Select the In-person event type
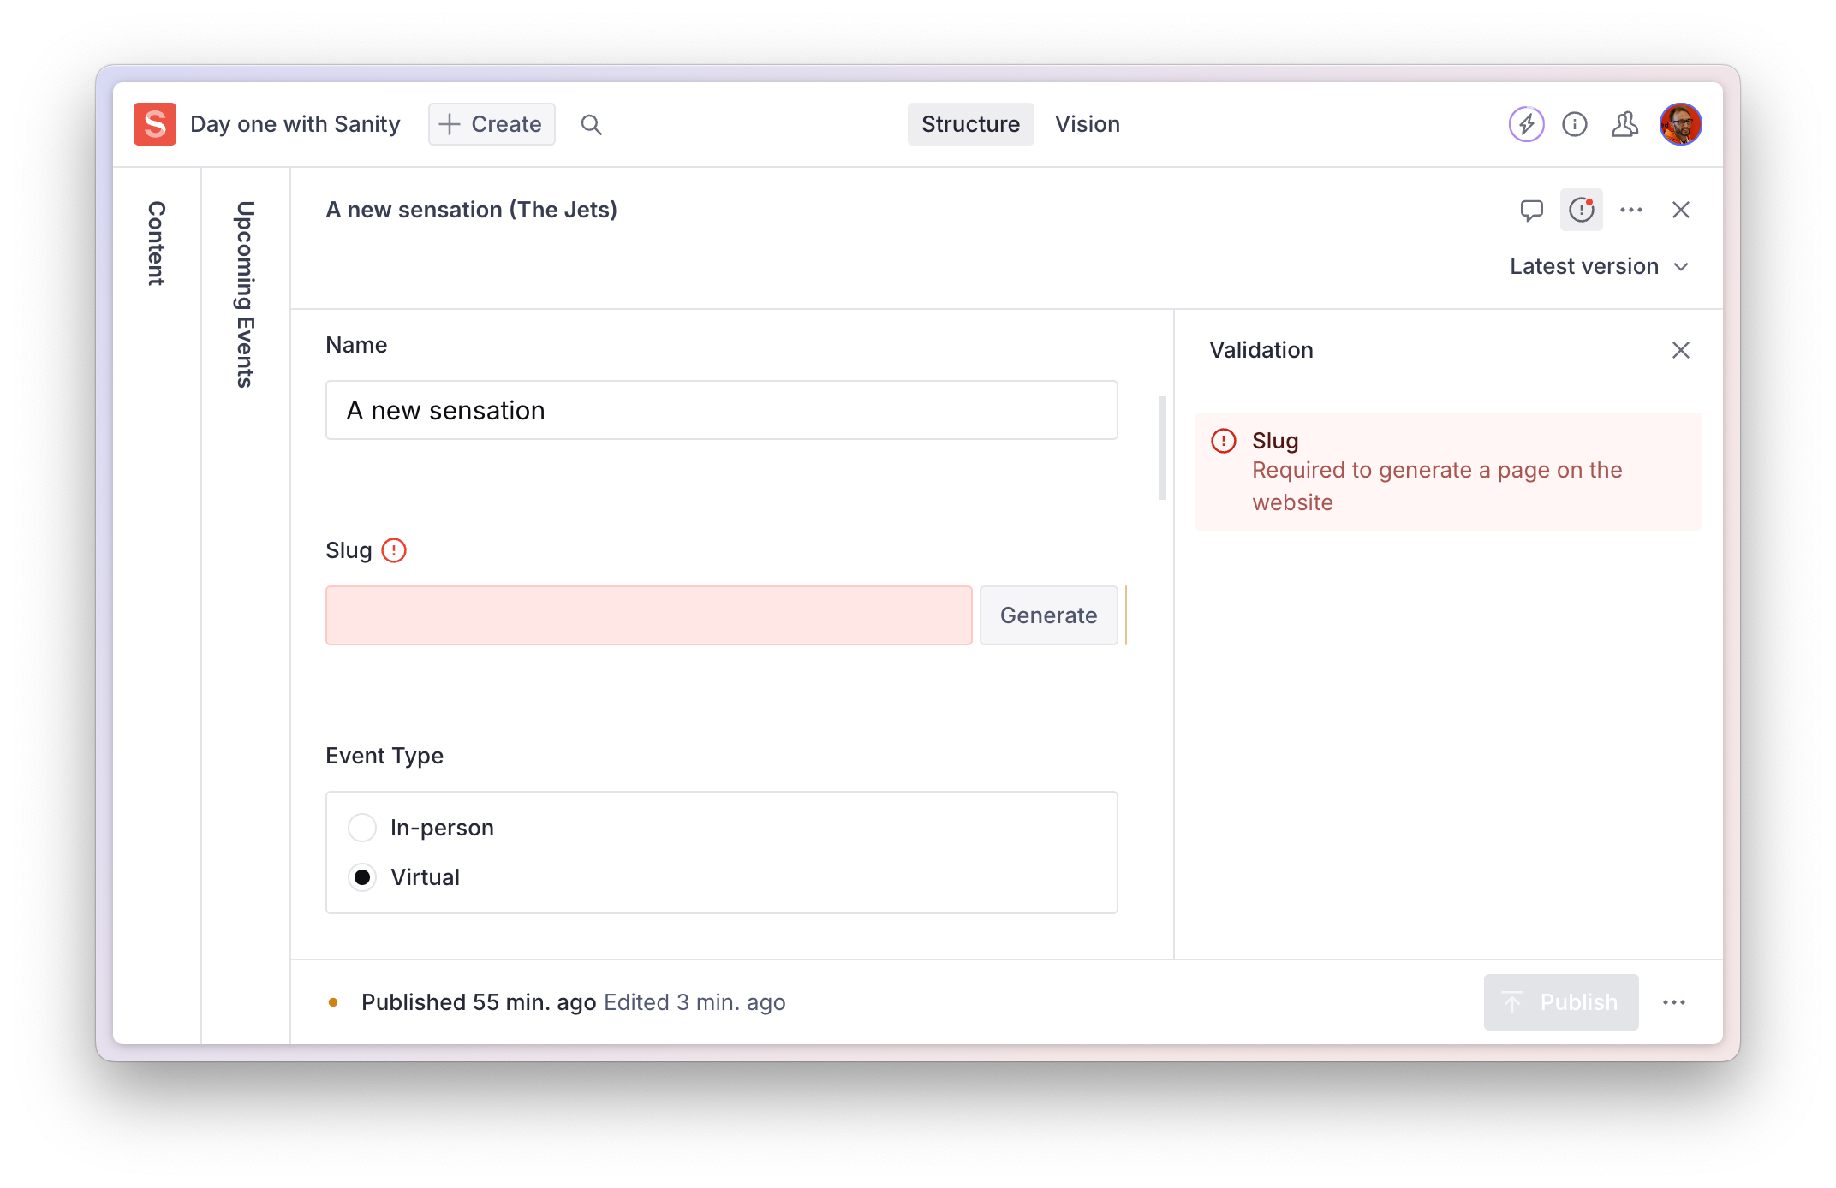The image size is (1836, 1188). tap(362, 828)
